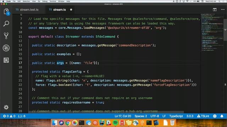Open Stickies from the Dock
The image size is (227, 127).
[129, 123]
